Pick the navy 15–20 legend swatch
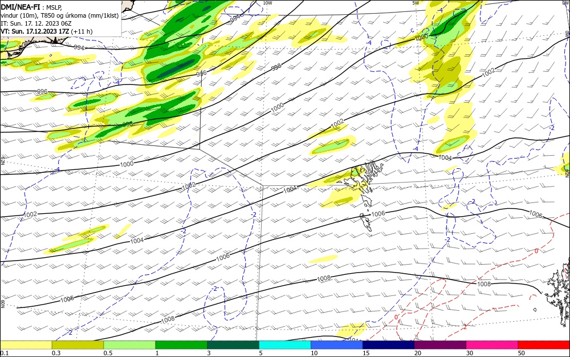 [389, 345]
